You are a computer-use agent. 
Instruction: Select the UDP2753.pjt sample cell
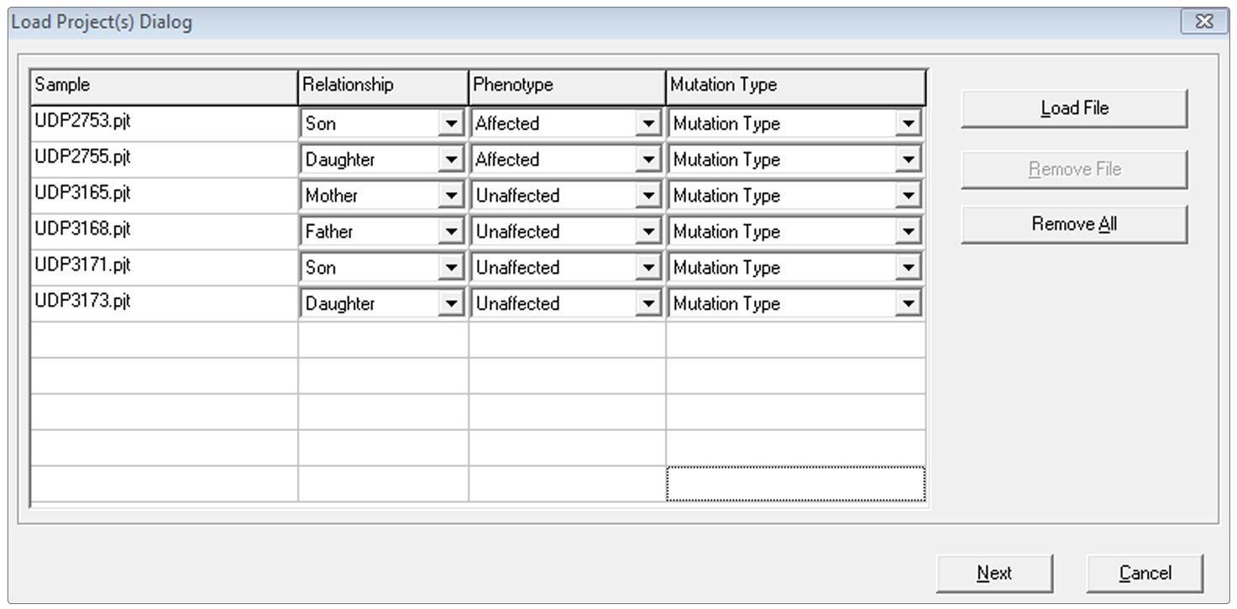(165, 123)
